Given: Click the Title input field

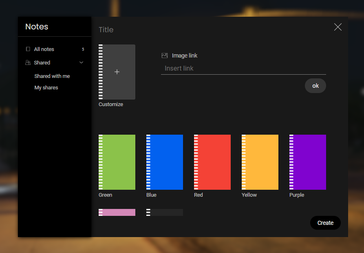Looking at the screenshot, I should pyautogui.click(x=122, y=29).
